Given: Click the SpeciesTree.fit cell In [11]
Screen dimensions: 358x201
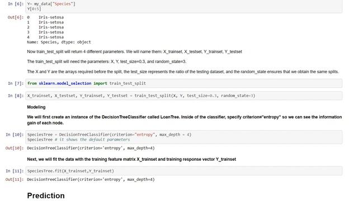Looking at the screenshot, I should pyautogui.click(x=184, y=171).
